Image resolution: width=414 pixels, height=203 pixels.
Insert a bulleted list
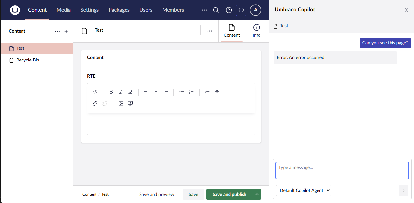coord(182,92)
